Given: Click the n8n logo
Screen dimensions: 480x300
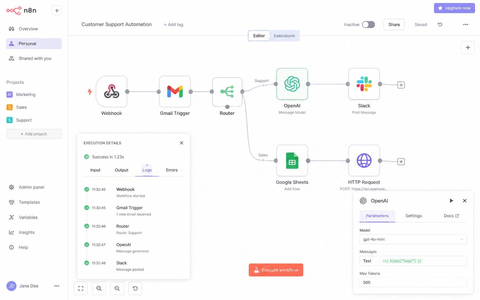Looking at the screenshot, I should pyautogui.click(x=21, y=10).
